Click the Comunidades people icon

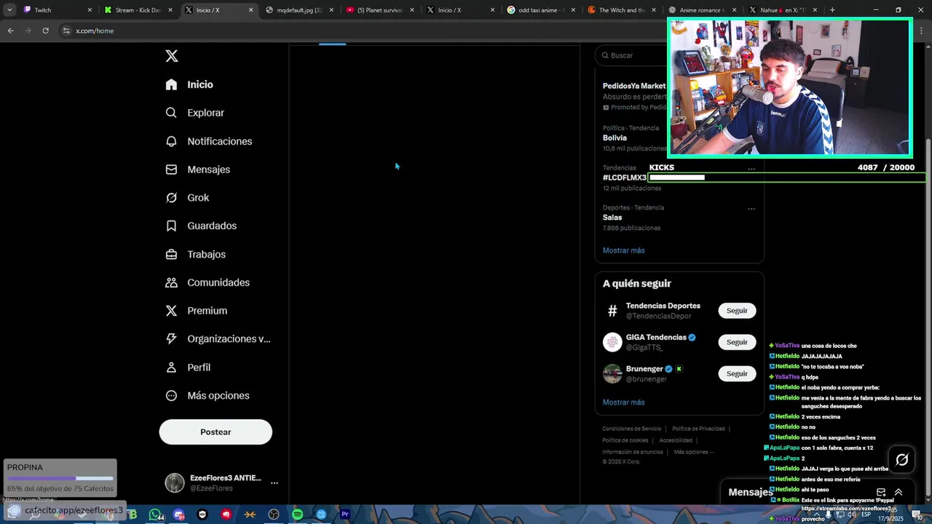[171, 282]
